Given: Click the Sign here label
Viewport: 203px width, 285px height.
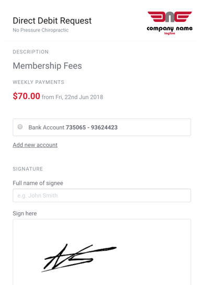Looking at the screenshot, I should pos(25,213).
